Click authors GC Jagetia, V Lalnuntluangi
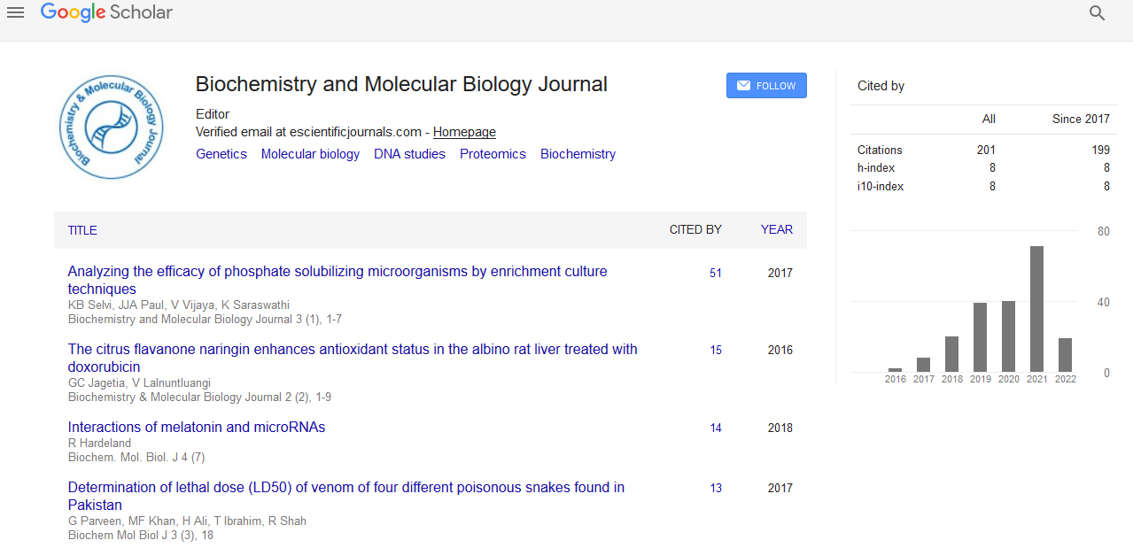The width and height of the screenshot is (1133, 548). 139,383
